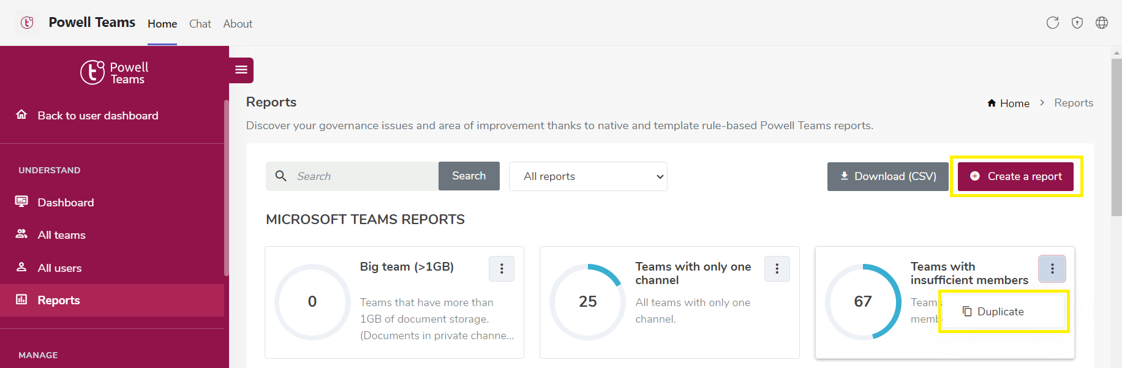Switch to the Chat tab

(x=200, y=23)
